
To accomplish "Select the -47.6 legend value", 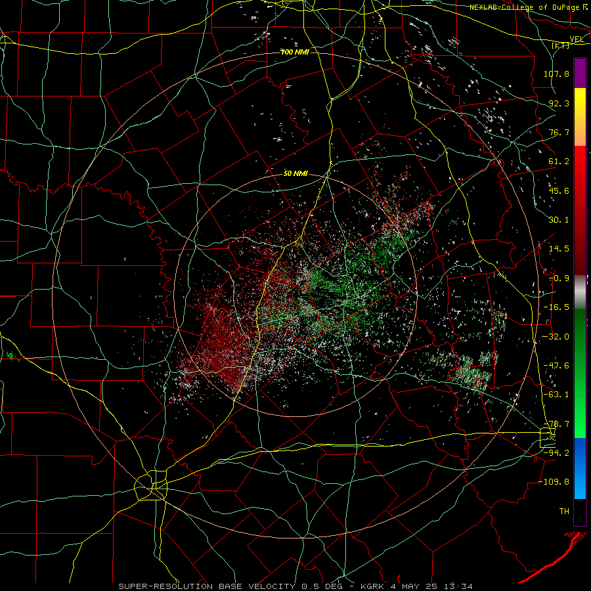I will 556,366.
